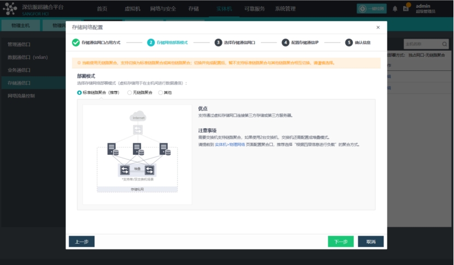The image size is (454, 265).
Task: Switch to the 物理主机 tab
Action: click(x=21, y=26)
